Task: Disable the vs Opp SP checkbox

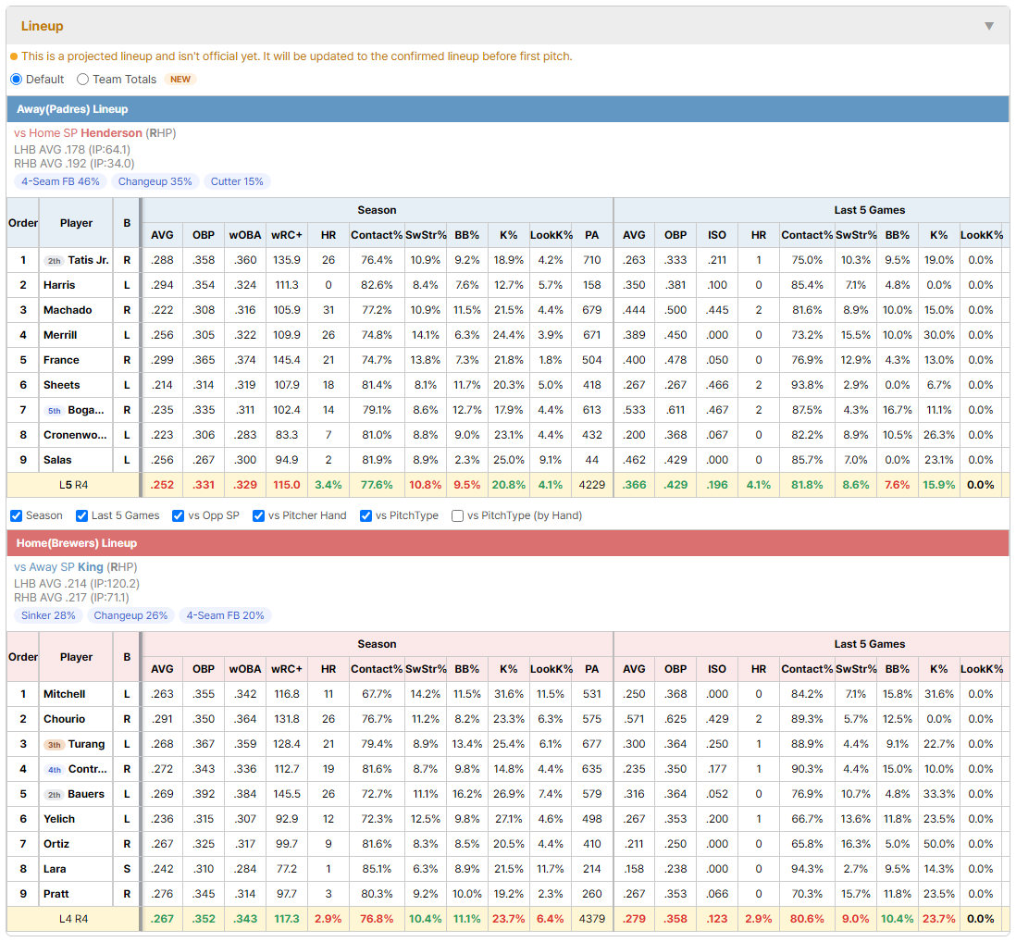Action: tap(179, 515)
